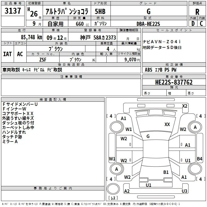Select the 後日発送部品 header
Image resolution: width=207 pixels, height=207 pixels.
click(x=71, y=64)
